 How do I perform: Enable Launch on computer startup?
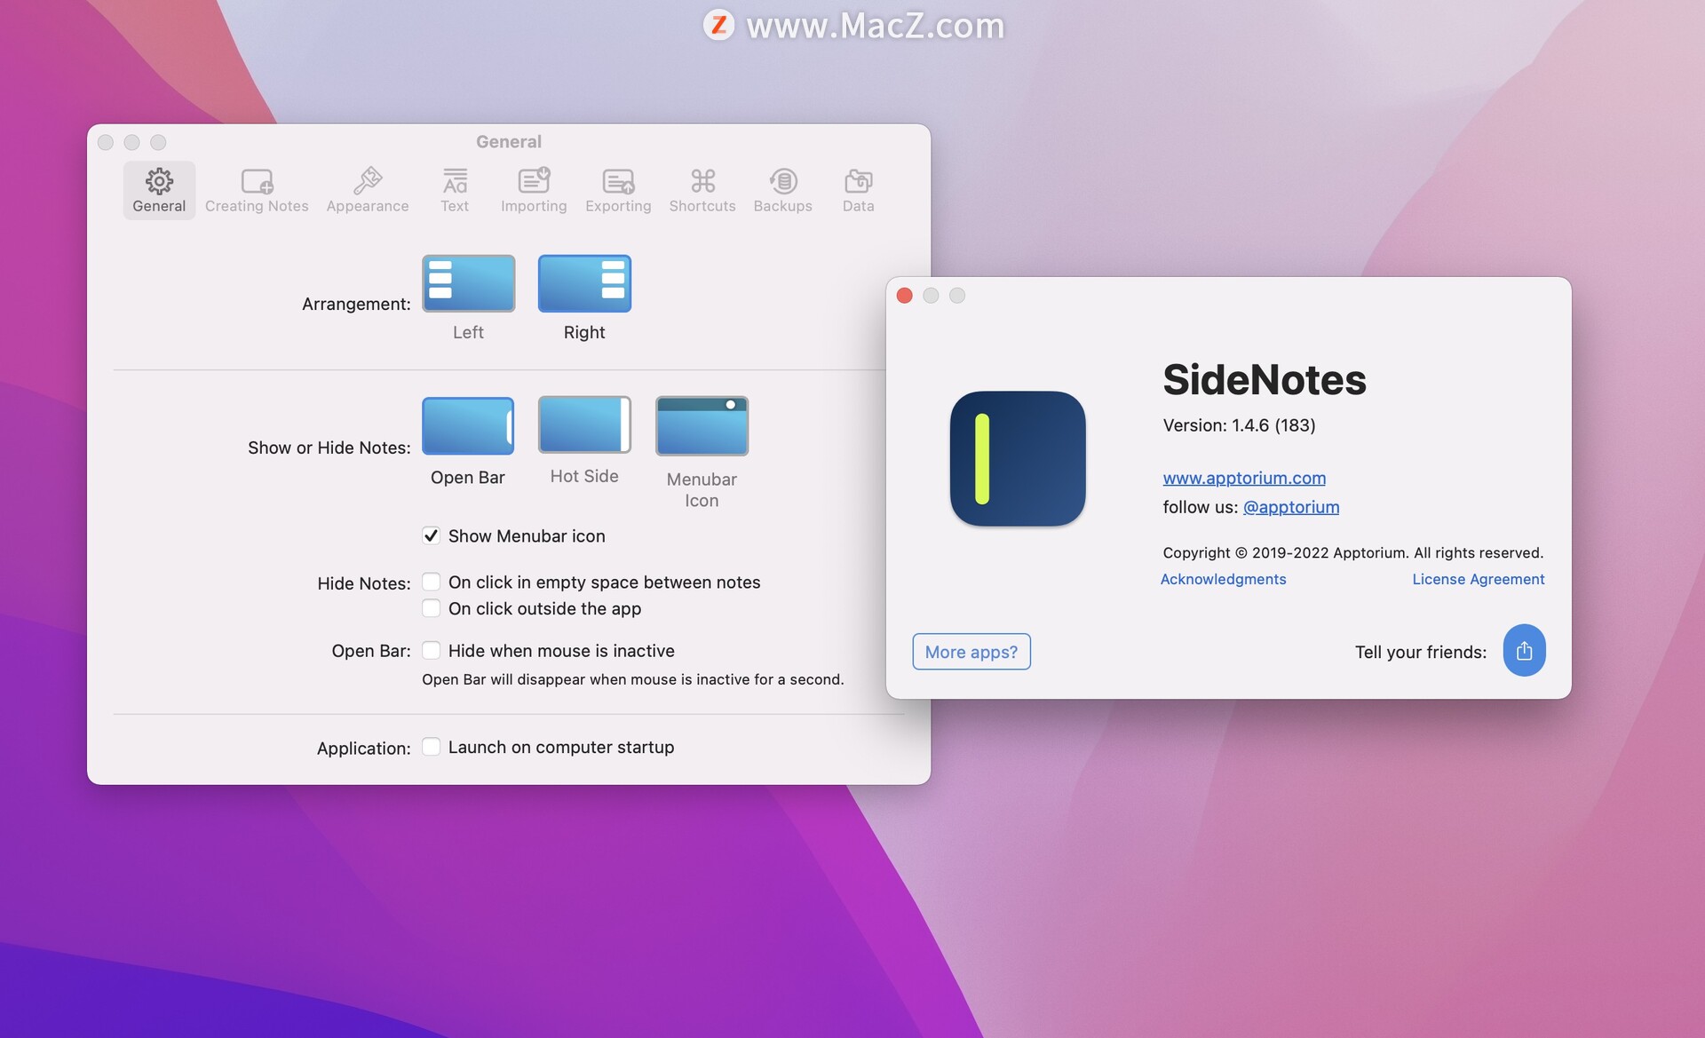tap(431, 747)
